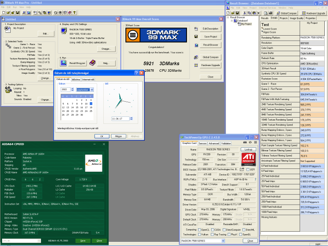Click the icon beside Edit Description
328x246 pixels.
(196, 29)
